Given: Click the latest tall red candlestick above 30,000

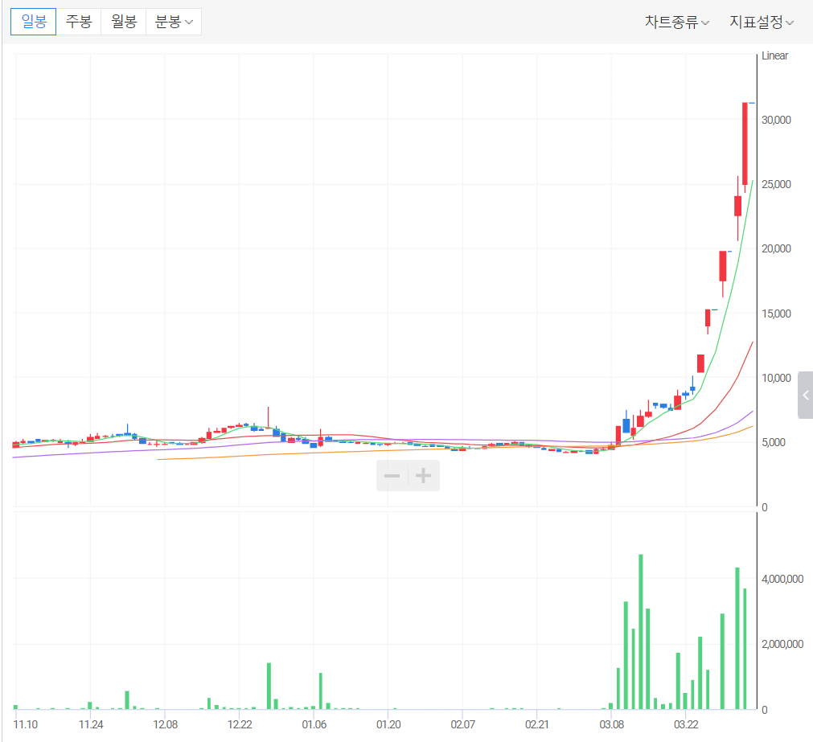Looking at the screenshot, I should (745, 144).
